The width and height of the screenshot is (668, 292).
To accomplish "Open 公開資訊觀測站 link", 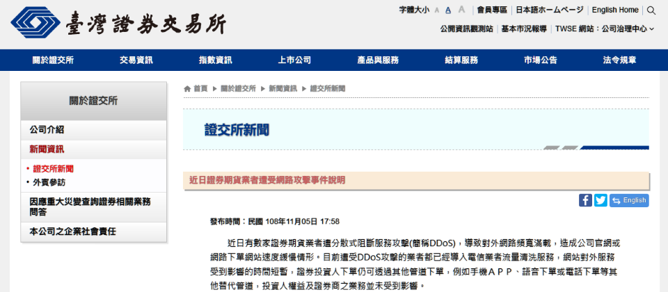I will click(x=466, y=29).
